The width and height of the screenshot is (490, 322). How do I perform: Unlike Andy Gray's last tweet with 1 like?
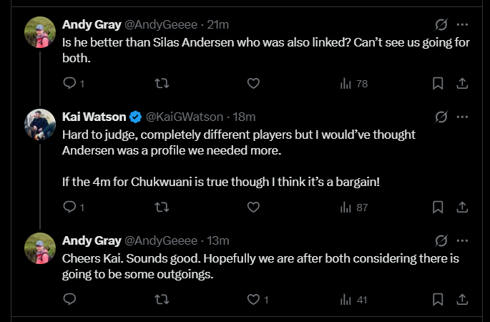(253, 299)
